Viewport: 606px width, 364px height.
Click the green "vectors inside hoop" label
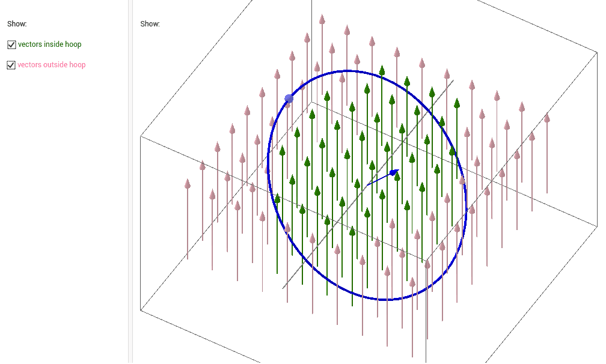49,44
